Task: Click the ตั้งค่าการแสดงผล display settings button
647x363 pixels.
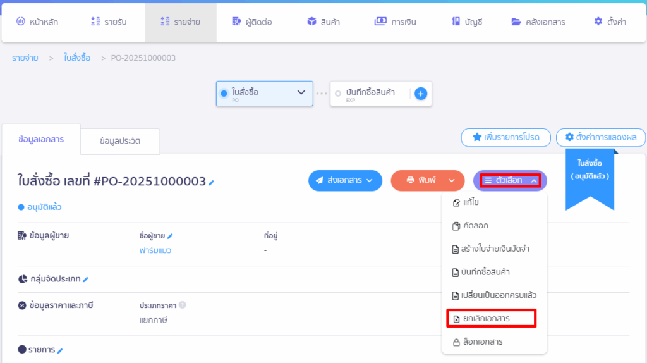Action: coord(600,137)
